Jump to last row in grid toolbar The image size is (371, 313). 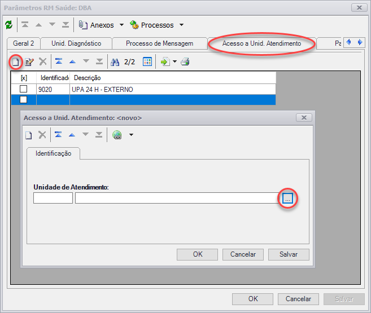[99, 61]
